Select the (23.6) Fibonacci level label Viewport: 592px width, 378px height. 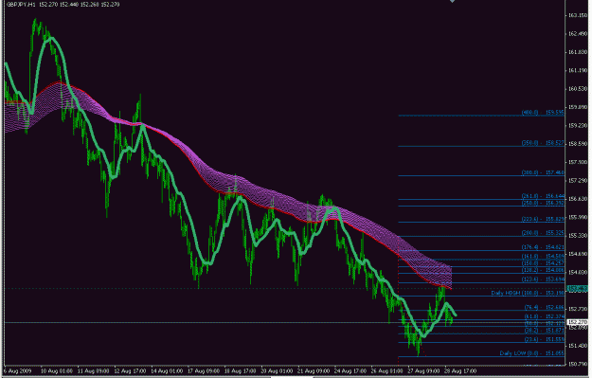point(544,339)
